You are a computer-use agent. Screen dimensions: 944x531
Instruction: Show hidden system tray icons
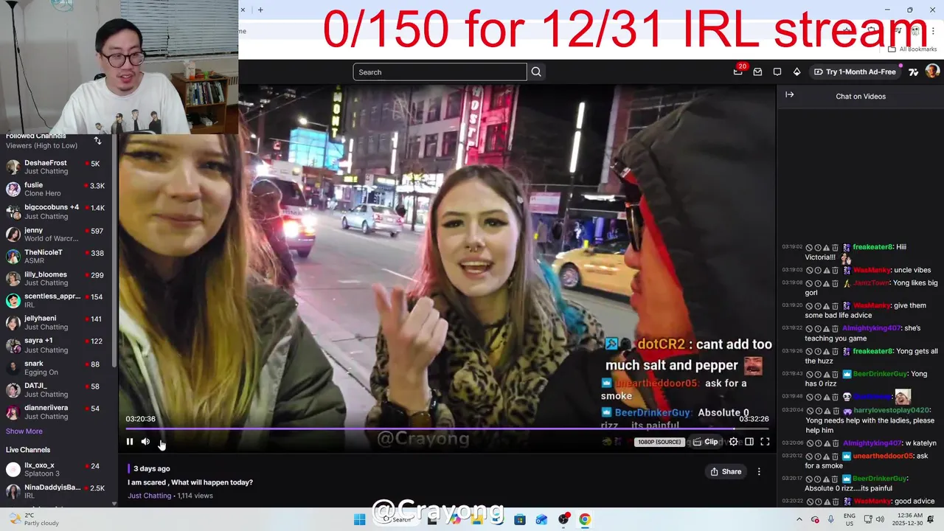tap(799, 519)
